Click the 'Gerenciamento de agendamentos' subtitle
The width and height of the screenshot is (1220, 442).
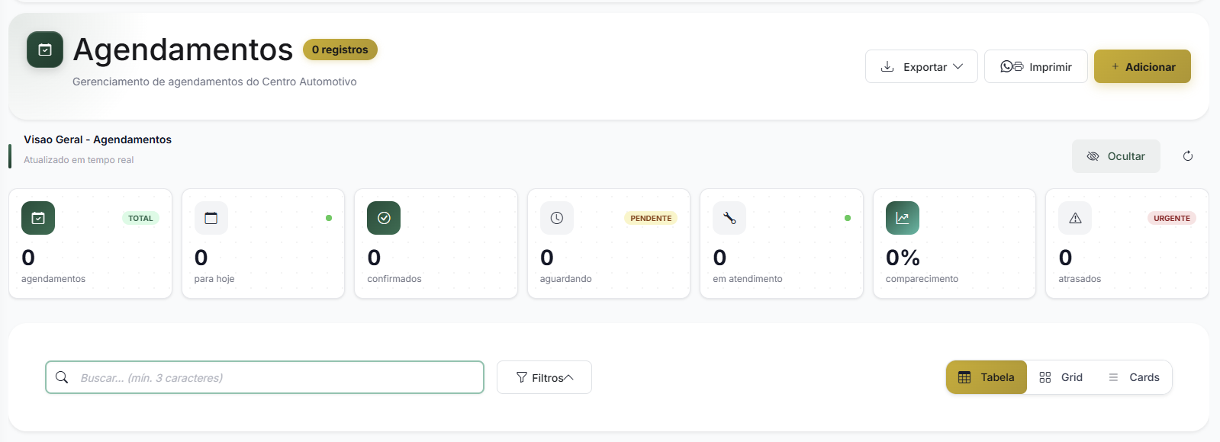pos(214,82)
